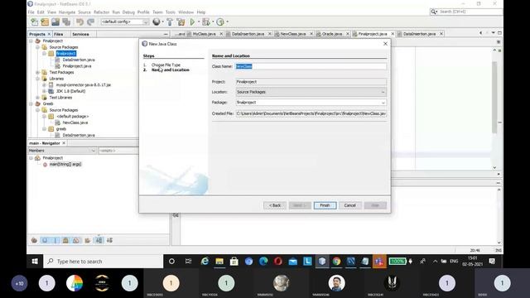
Task: Close the New Java Class dialog
Action: click(385, 44)
